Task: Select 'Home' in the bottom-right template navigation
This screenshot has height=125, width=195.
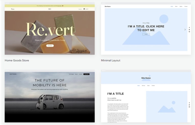Action: pyautogui.click(x=138, y=85)
